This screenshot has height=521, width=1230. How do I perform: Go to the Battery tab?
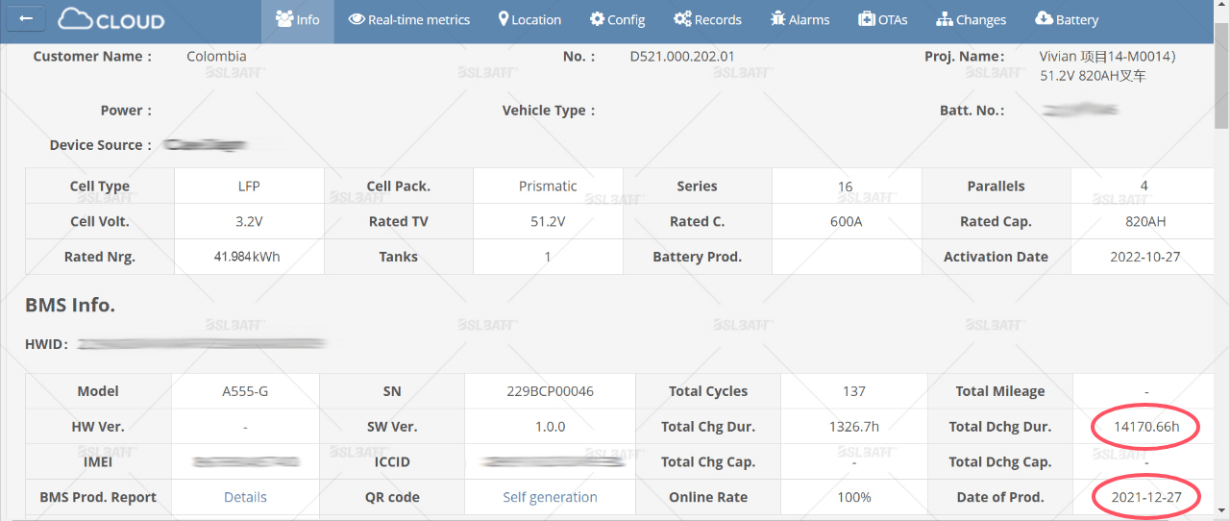pos(1067,19)
